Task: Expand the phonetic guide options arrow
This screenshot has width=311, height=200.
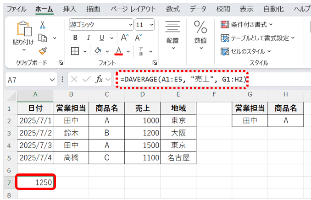Action: pyautogui.click(x=151, y=51)
